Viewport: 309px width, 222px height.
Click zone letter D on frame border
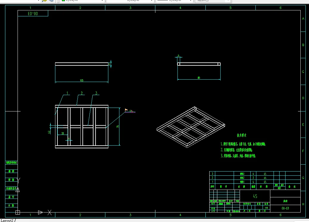click(x=303, y=98)
